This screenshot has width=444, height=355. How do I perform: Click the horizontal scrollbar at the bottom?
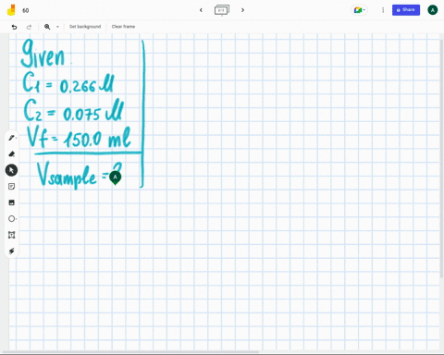[131, 352]
